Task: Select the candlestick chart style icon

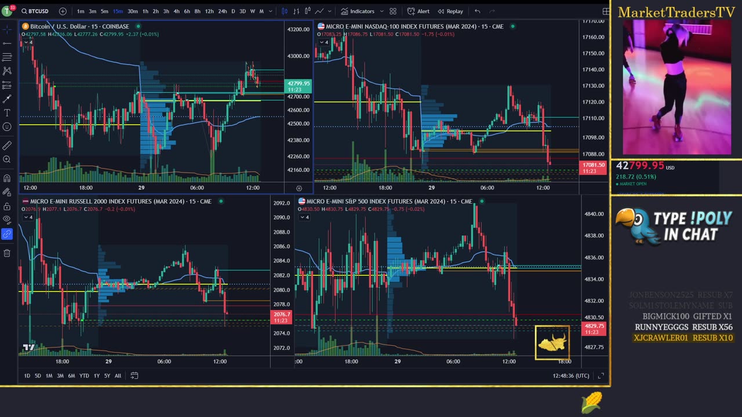Action: [285, 11]
